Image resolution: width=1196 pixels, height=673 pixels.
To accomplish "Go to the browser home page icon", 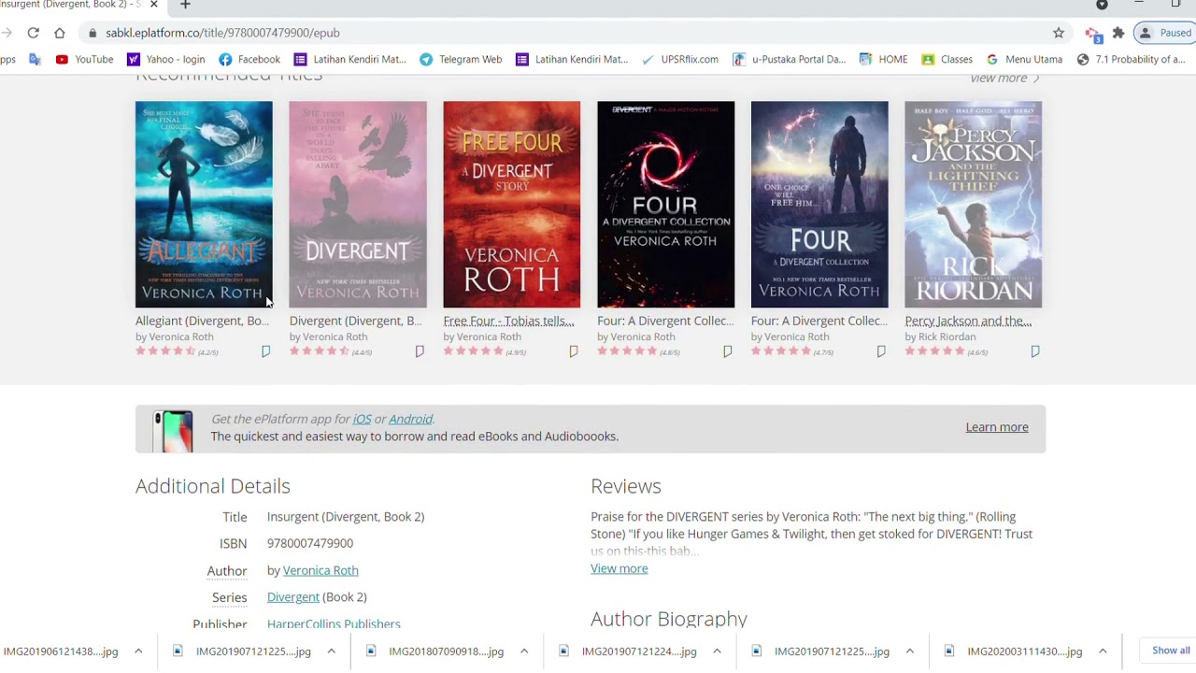I will click(x=60, y=33).
